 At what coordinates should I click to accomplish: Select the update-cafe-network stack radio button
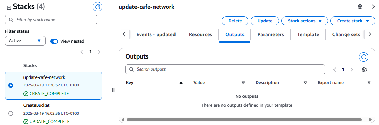(11, 85)
